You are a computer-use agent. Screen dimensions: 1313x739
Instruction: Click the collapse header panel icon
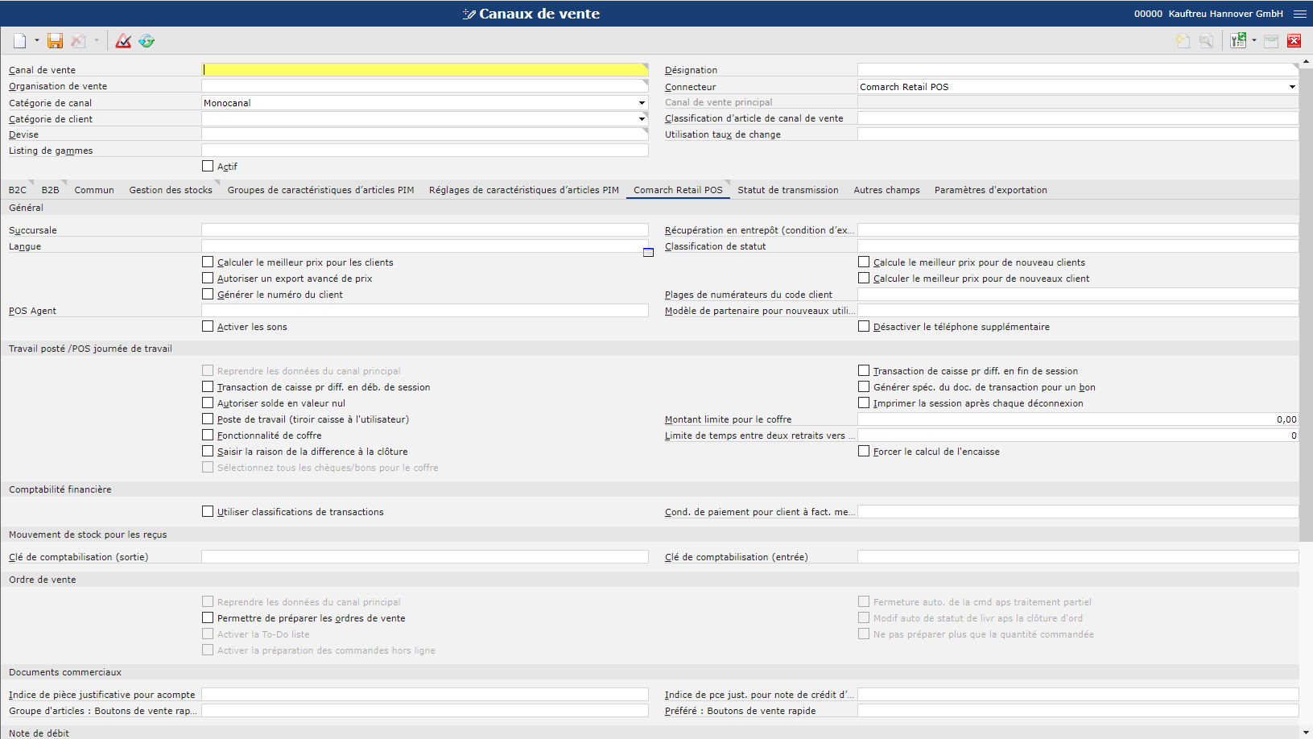tap(1271, 41)
